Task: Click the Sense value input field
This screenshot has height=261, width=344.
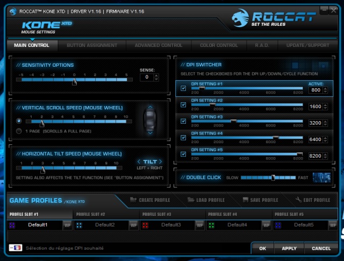Action: (x=147, y=77)
